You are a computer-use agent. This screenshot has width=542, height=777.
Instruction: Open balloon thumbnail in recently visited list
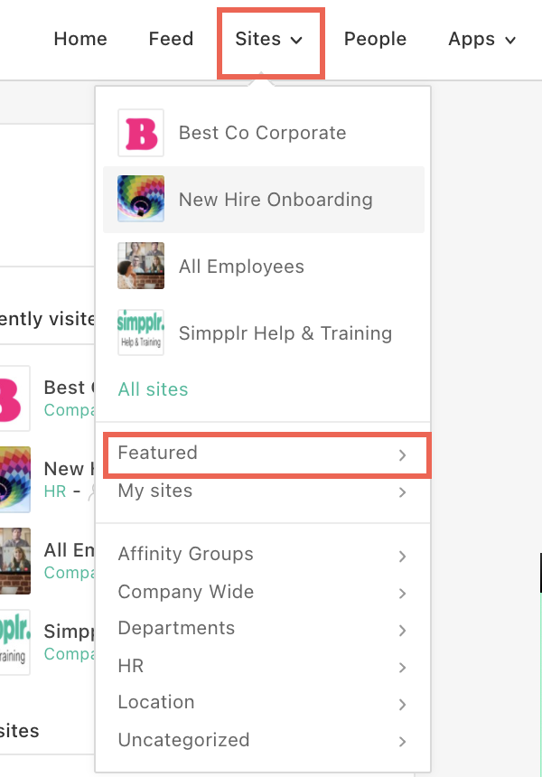point(14,480)
